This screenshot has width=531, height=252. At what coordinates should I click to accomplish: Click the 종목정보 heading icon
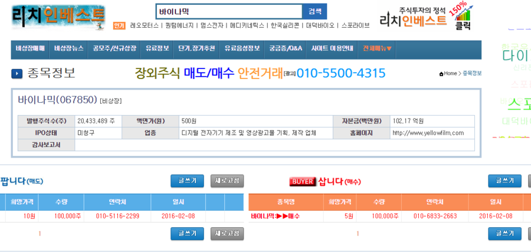pos(17,74)
